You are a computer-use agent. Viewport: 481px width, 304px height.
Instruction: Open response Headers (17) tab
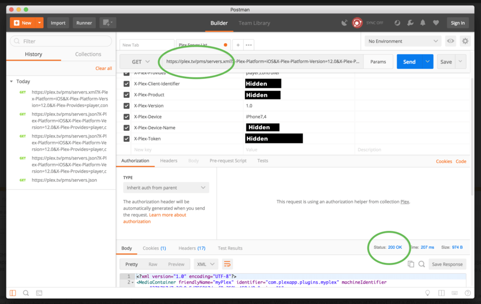(192, 248)
